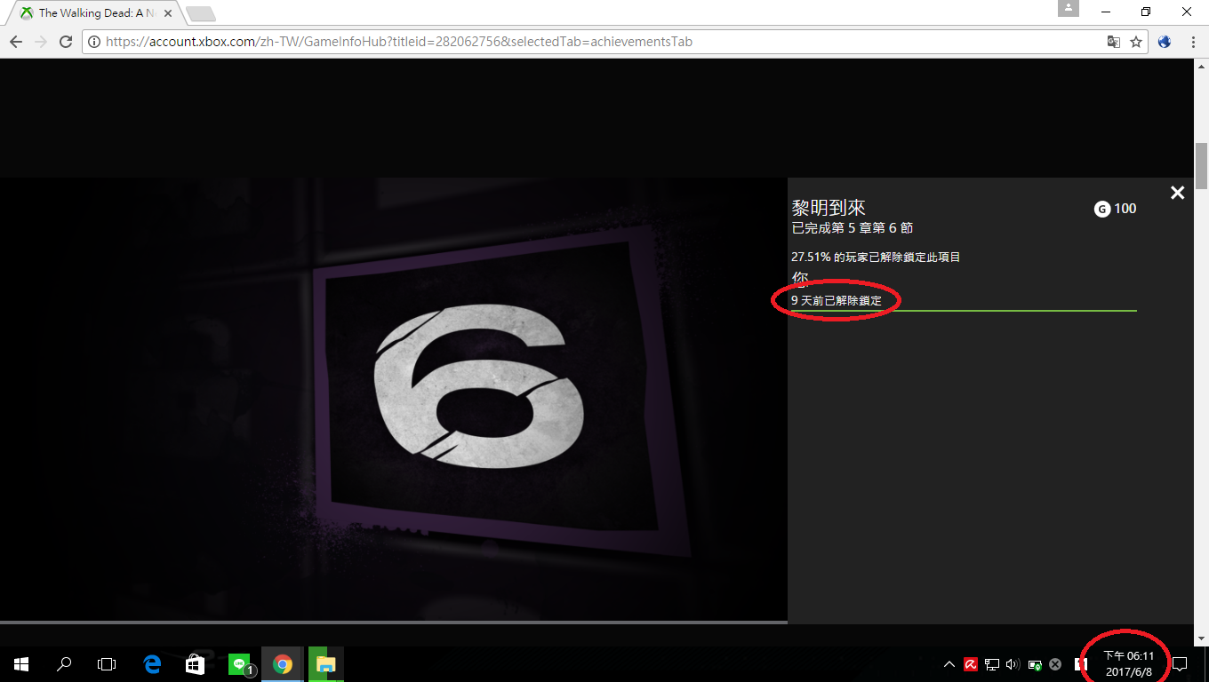
Task: Open the Windows Start menu
Action: 21,663
